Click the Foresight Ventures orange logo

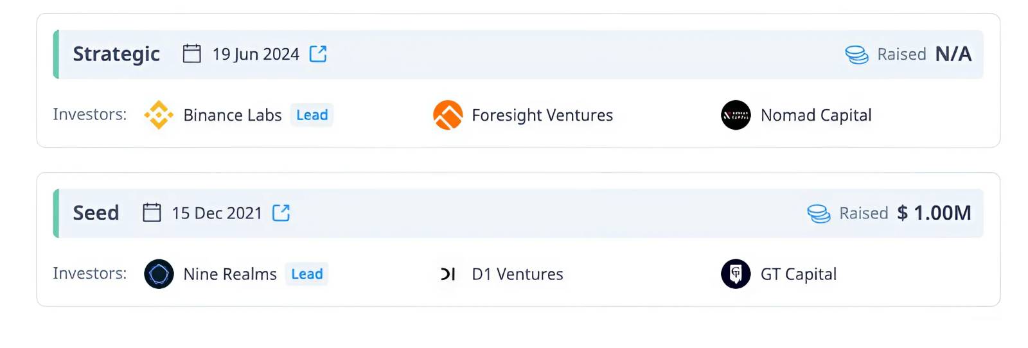click(x=448, y=115)
